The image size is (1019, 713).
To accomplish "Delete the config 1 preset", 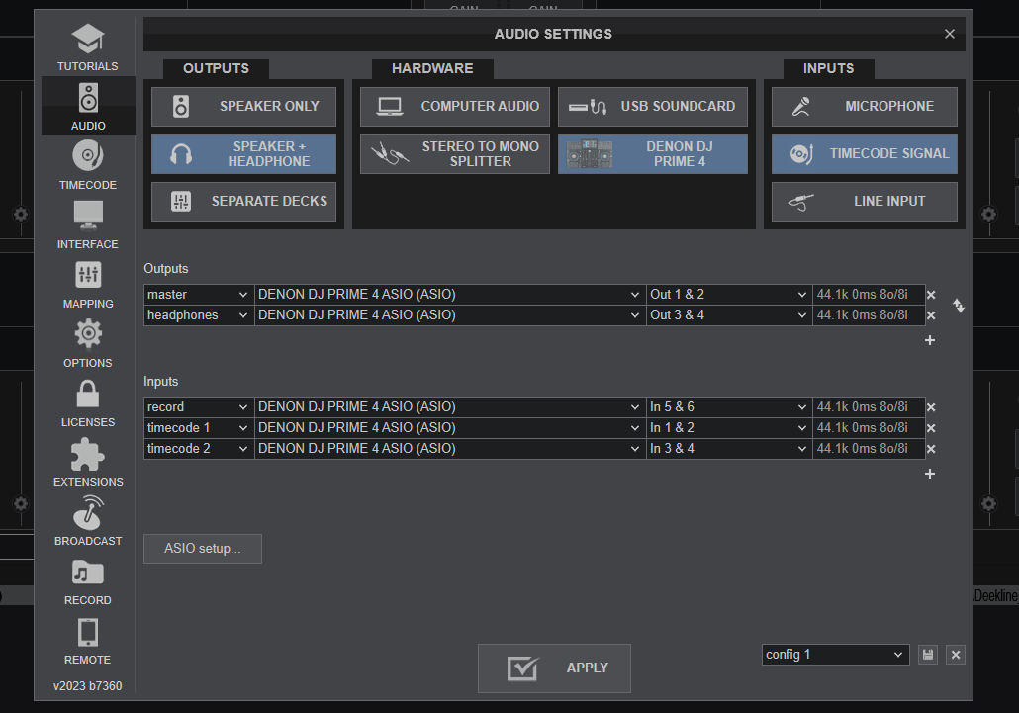I will (x=956, y=655).
